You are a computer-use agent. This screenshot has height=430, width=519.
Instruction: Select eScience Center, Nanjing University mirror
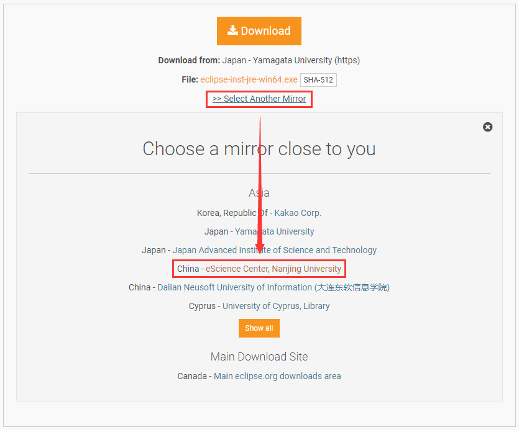tap(273, 269)
